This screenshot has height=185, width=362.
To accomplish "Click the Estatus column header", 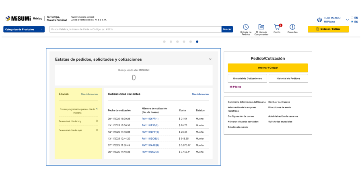I will (200, 111).
